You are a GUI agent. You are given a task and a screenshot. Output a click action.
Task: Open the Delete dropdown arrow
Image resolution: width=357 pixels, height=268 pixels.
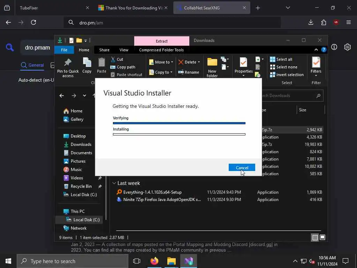pos(199,62)
